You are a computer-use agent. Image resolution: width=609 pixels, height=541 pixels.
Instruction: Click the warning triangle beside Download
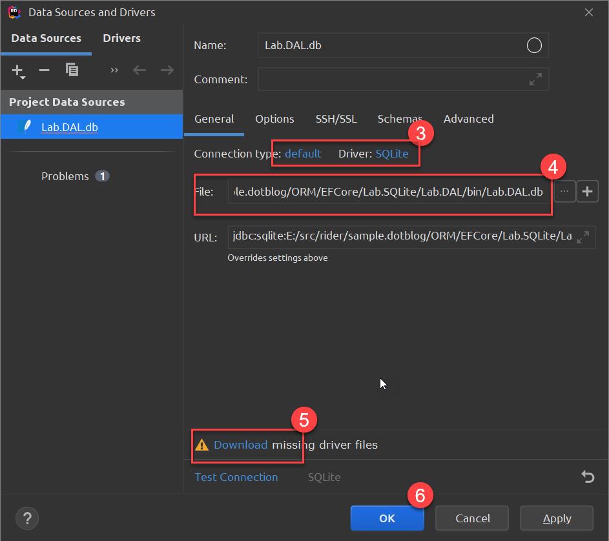click(x=203, y=445)
